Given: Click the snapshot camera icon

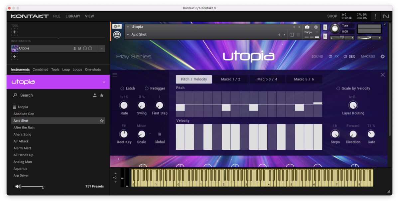Looking at the screenshot, I should pyautogui.click(x=307, y=27).
